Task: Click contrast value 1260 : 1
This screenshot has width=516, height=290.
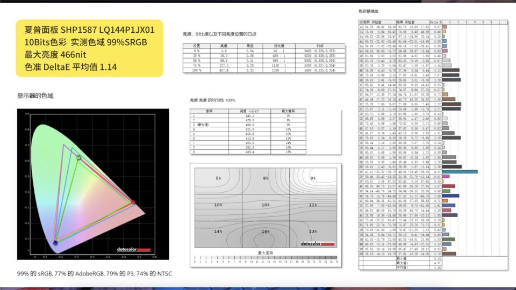Action: [279, 70]
